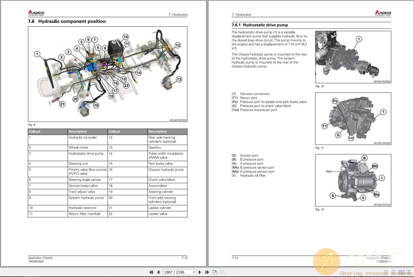Image resolution: width=414 pixels, height=277 pixels.
Task: Switch to two-page facing view
Action: (x=401, y=272)
